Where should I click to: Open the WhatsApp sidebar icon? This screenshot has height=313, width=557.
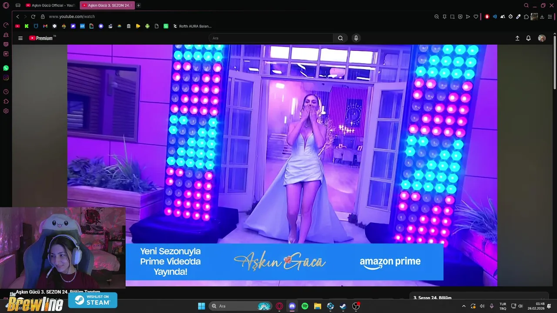tap(6, 68)
